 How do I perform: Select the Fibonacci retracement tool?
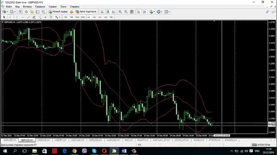[40, 17]
